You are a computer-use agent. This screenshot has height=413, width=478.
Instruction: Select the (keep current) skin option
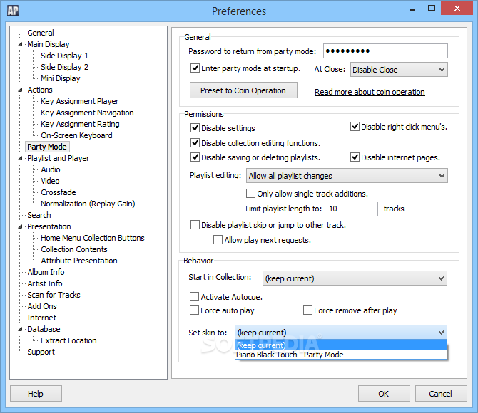[x=341, y=345]
